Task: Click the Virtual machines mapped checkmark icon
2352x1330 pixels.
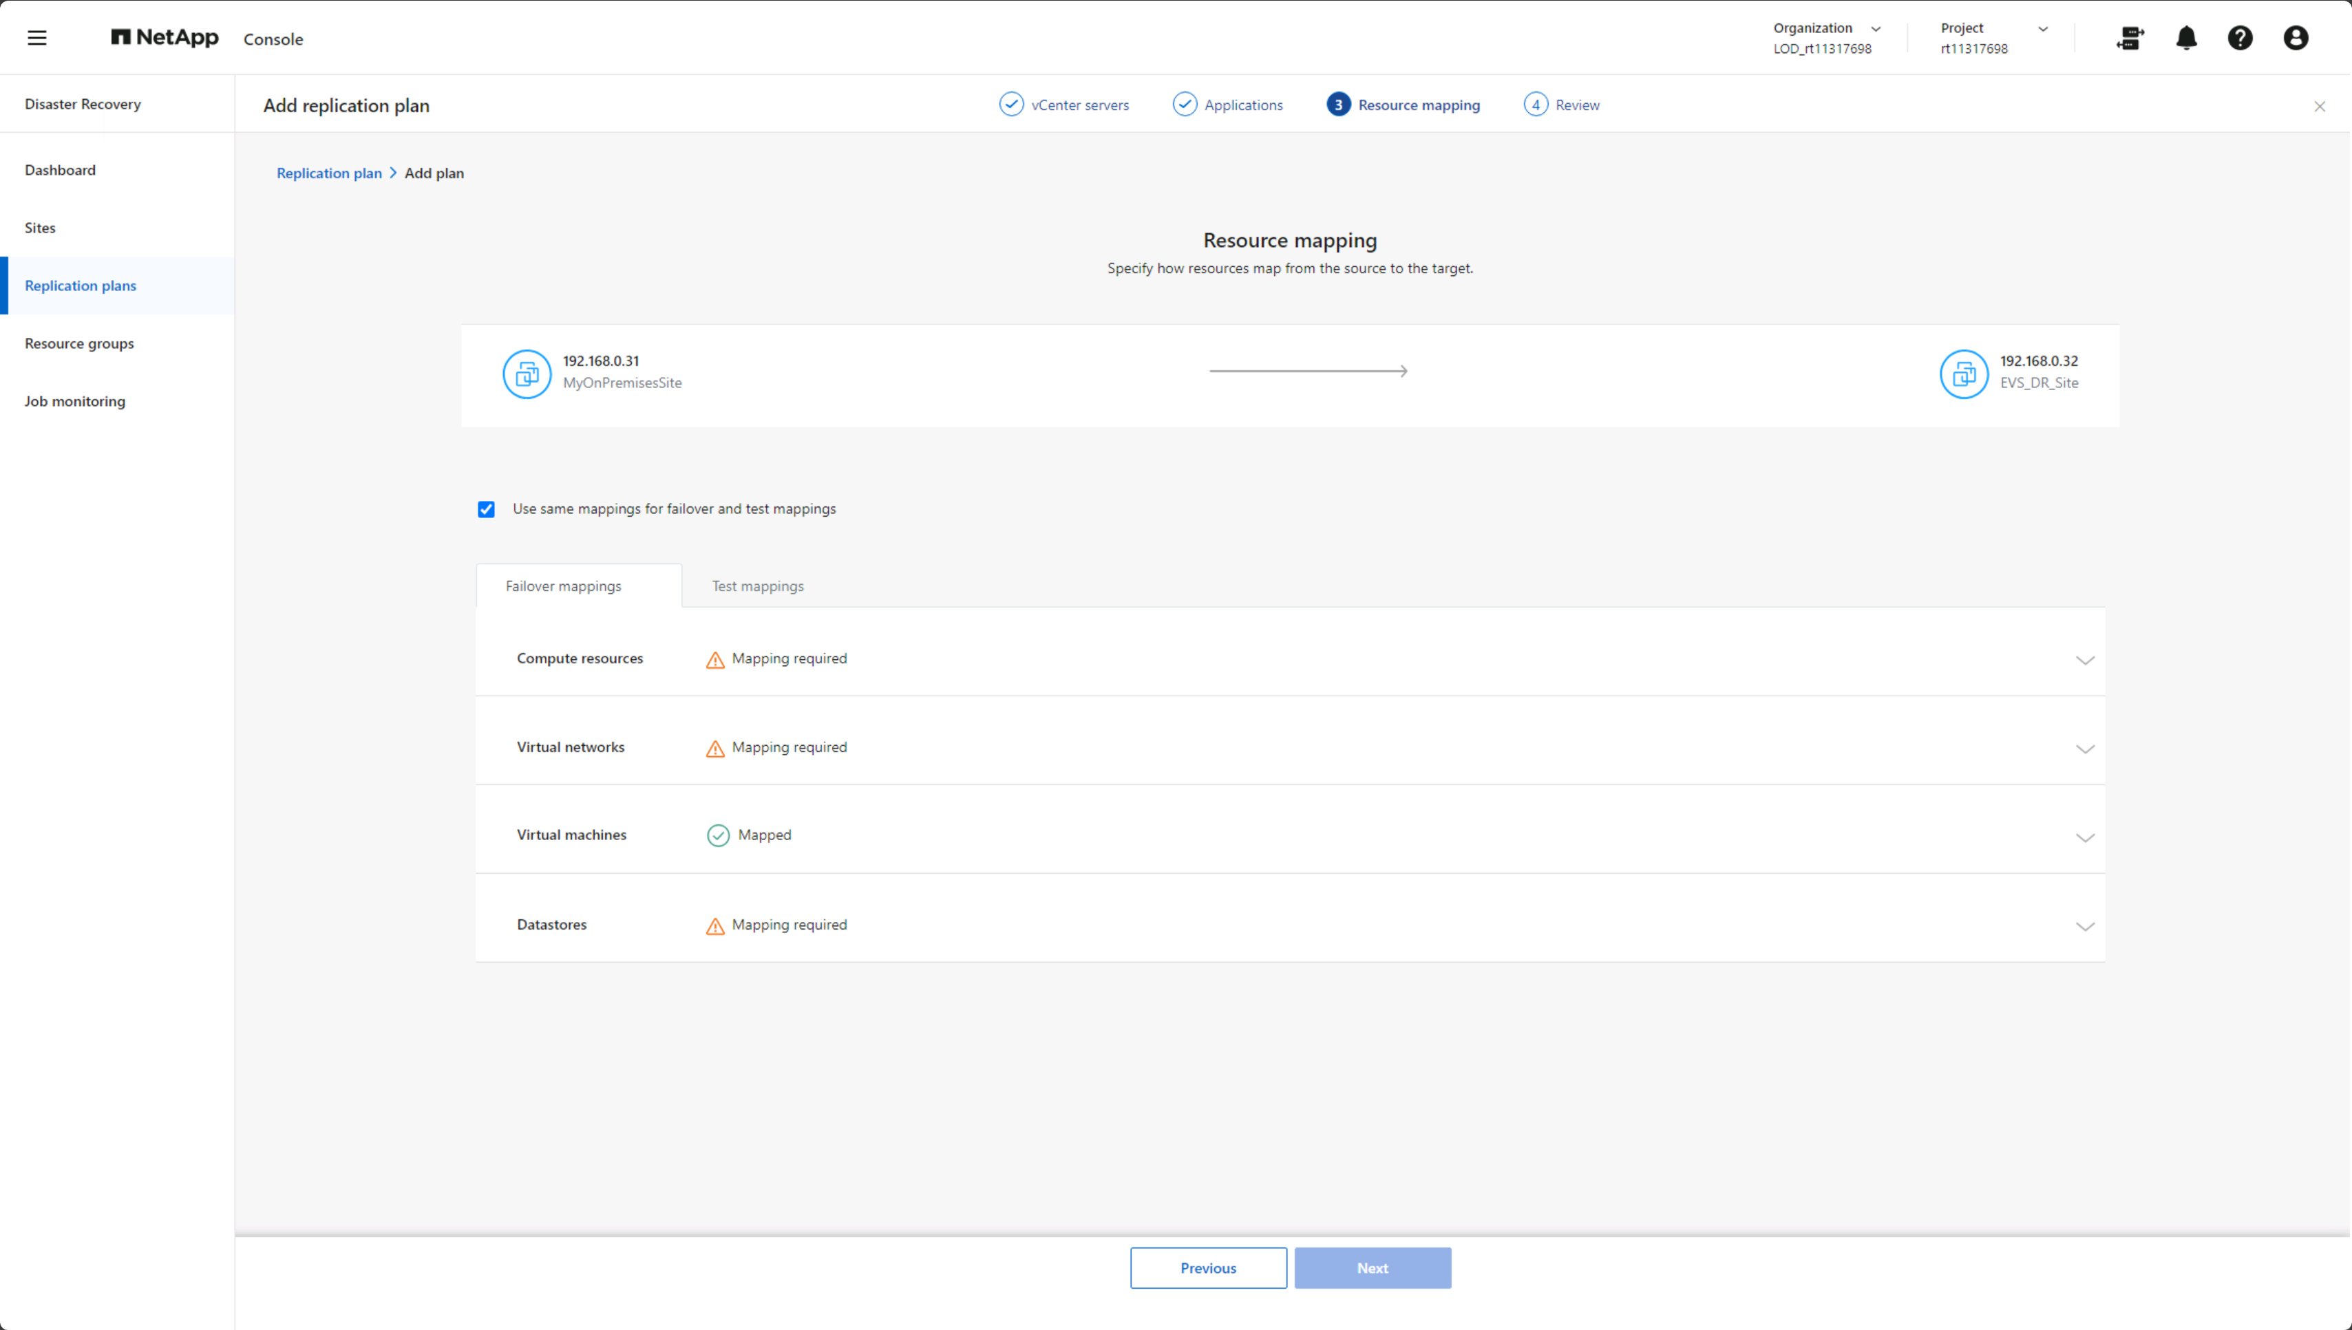Action: [718, 836]
